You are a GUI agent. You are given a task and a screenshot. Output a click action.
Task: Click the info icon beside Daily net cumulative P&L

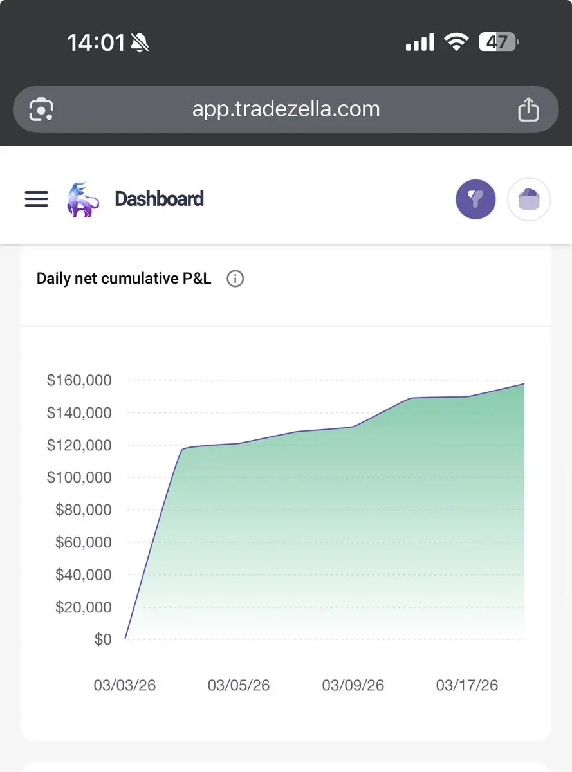click(235, 279)
